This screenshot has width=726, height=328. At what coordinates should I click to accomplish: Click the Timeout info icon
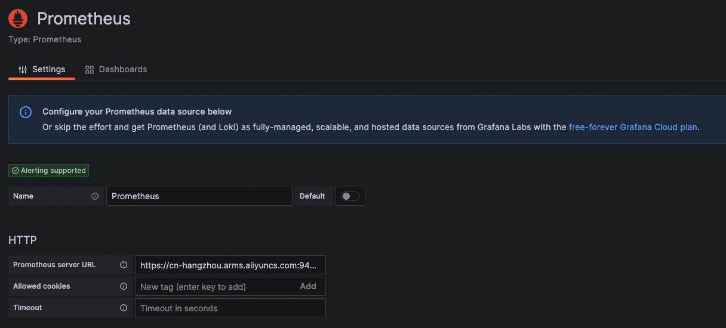click(124, 308)
